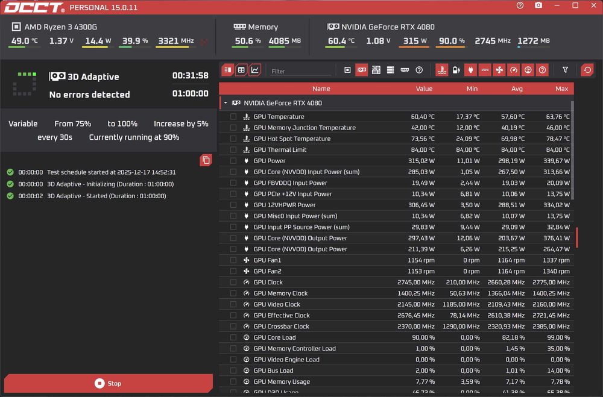Click the thermometer icon in GPU Temperature row

(x=247, y=116)
